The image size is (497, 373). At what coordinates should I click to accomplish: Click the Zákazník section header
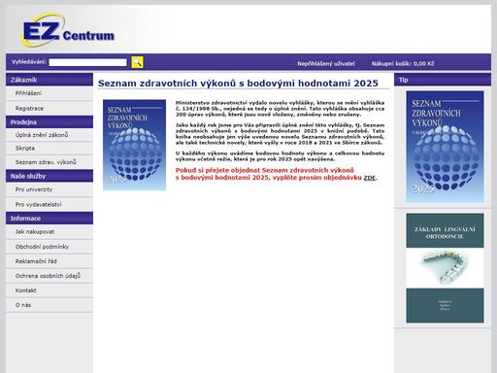tap(50, 80)
